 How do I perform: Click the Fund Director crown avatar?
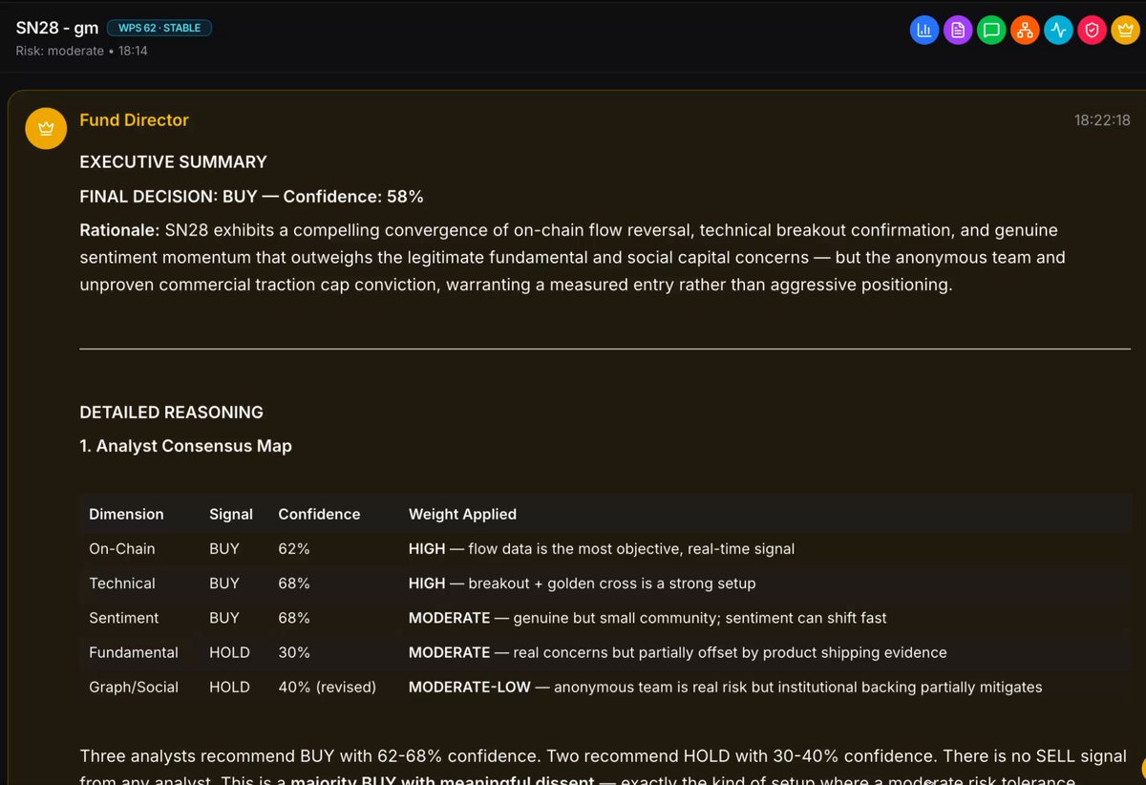(45, 128)
